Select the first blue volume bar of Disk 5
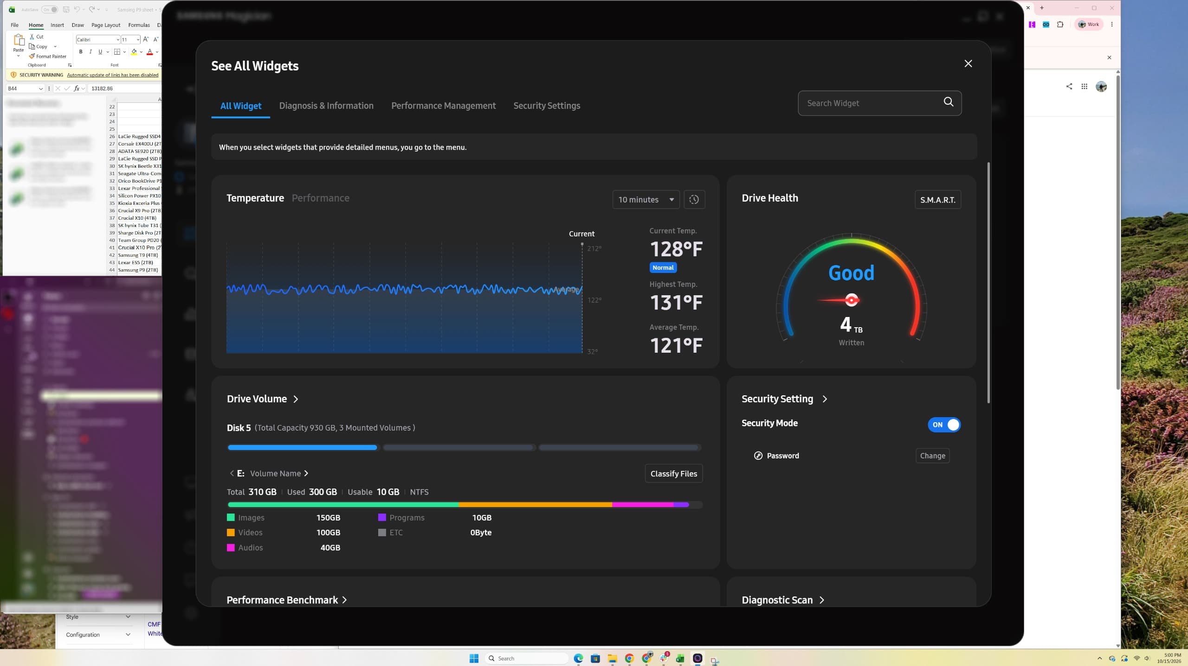 303,447
